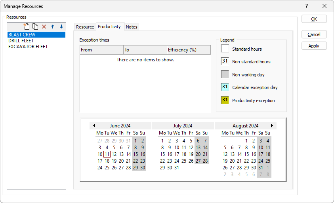
Task: Select greyed May 31 before June
Action: 128,141
